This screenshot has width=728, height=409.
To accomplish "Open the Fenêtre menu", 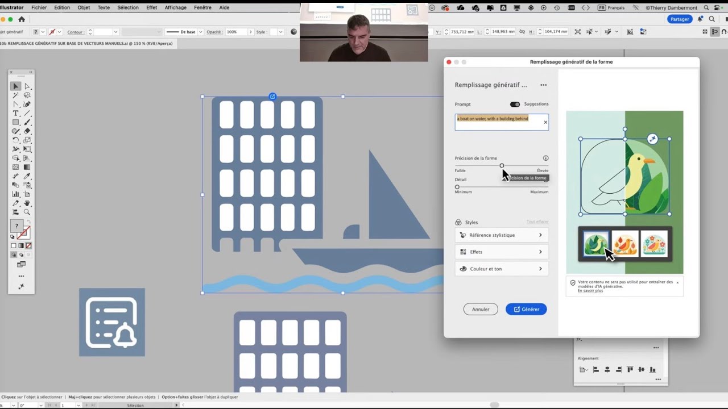I will click(202, 7).
